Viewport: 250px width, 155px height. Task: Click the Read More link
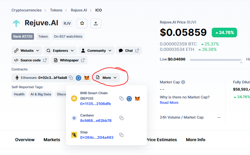click(169, 103)
